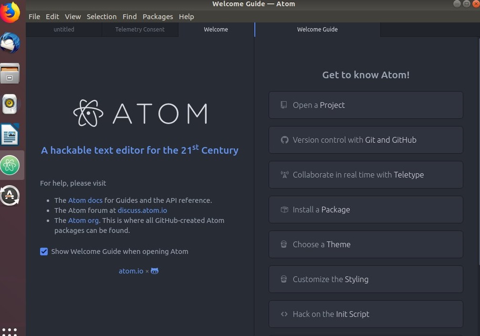Visit the discuss.atom.io forum link
The height and width of the screenshot is (336, 480).
142,210
